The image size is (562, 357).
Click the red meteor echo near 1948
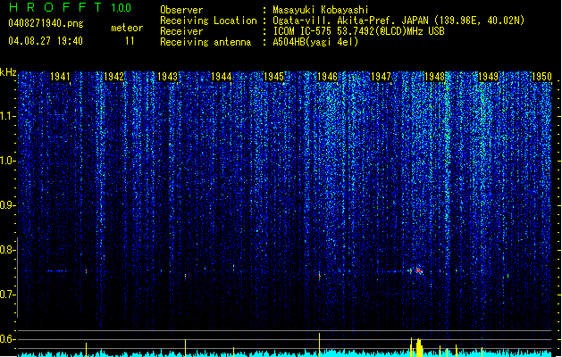pos(418,270)
